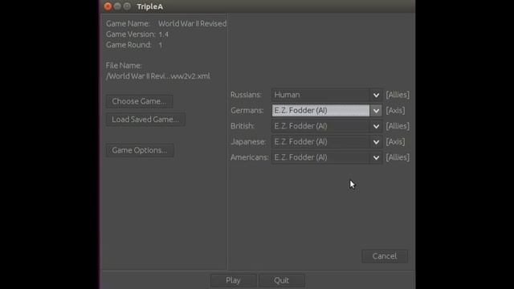Open the Russians player type combo box

pos(327,95)
